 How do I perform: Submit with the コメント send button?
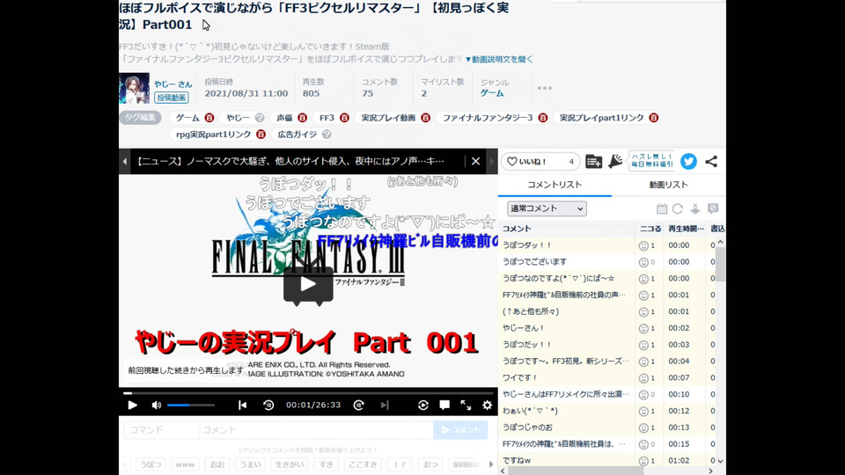(460, 430)
